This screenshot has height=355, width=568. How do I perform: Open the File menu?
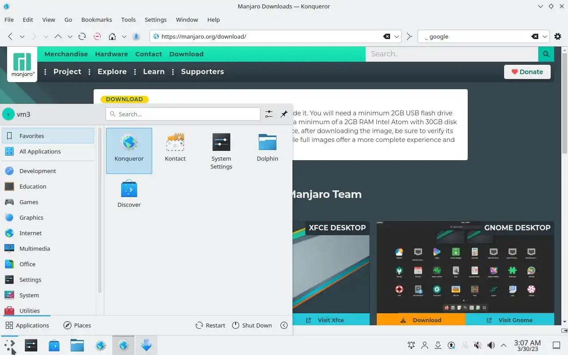point(9,20)
